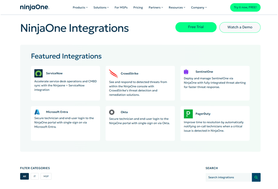Open the Okta integration title
The height and width of the screenshot is (189, 278).
[x=124, y=112]
